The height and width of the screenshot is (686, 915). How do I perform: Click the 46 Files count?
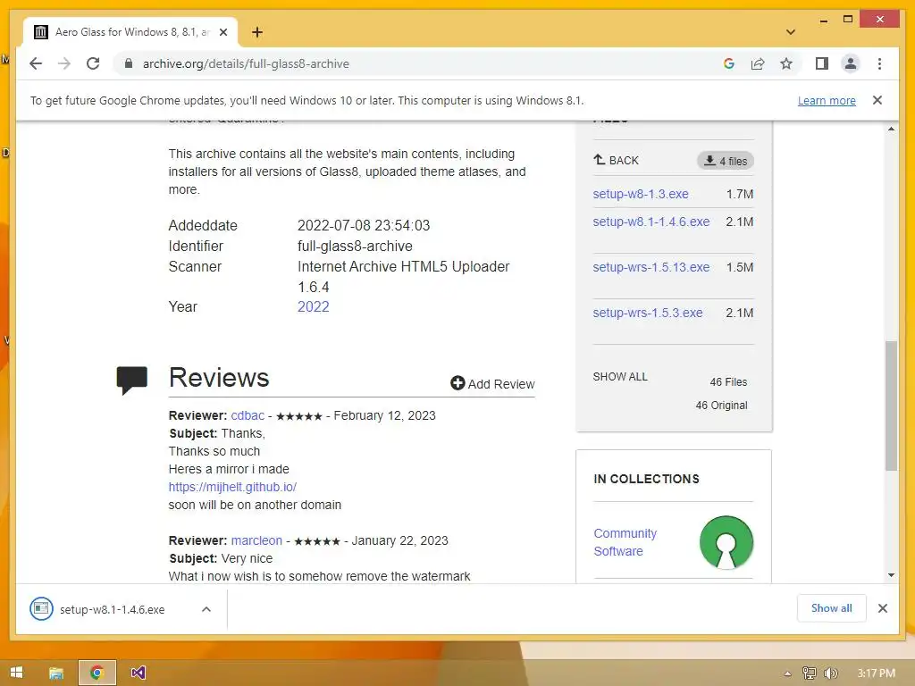click(x=728, y=382)
